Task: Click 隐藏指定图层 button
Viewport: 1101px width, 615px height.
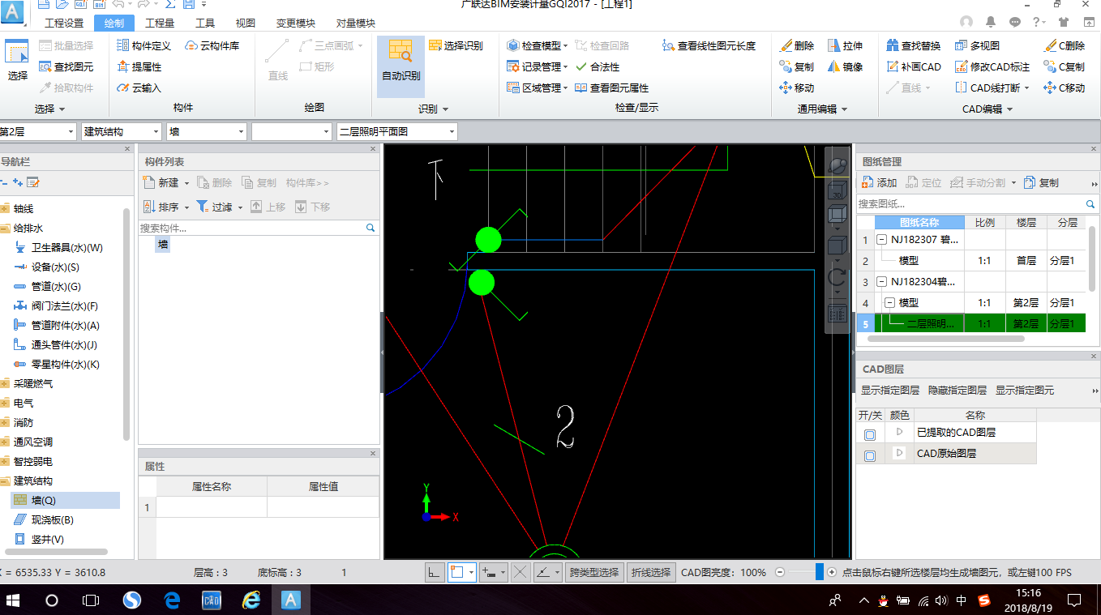Action: [957, 390]
